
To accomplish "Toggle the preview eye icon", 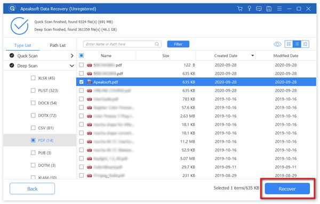I will click(x=277, y=44).
